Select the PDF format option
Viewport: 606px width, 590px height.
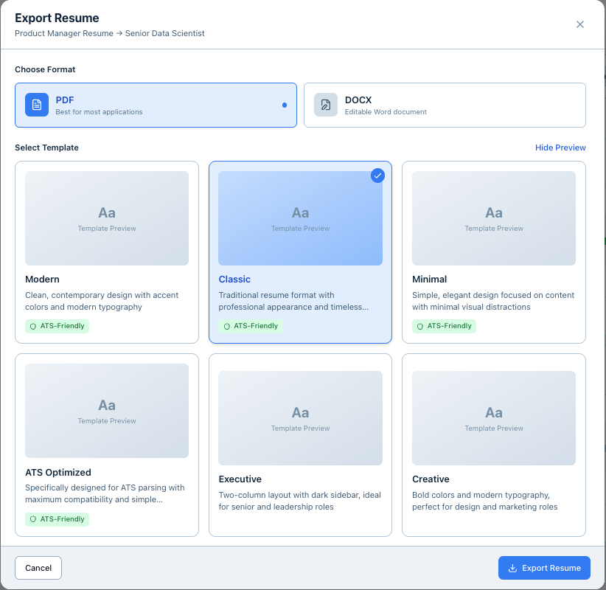pyautogui.click(x=156, y=105)
